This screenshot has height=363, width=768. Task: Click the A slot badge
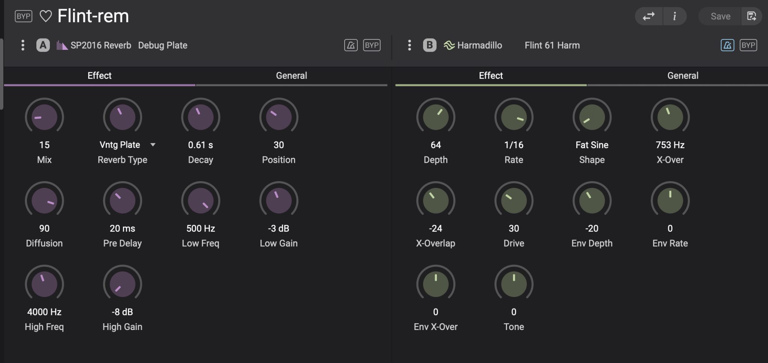43,45
